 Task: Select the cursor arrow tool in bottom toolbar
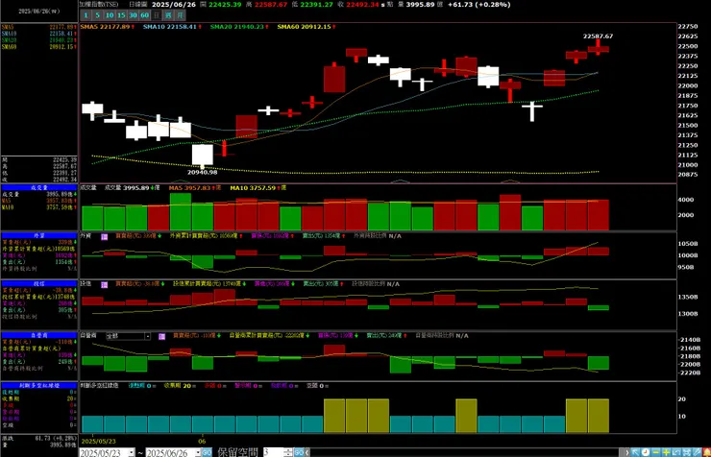coord(635,452)
